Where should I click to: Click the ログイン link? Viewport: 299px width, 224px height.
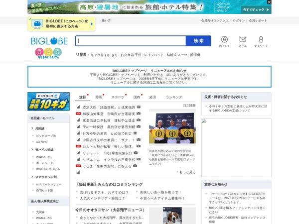(x=239, y=20)
